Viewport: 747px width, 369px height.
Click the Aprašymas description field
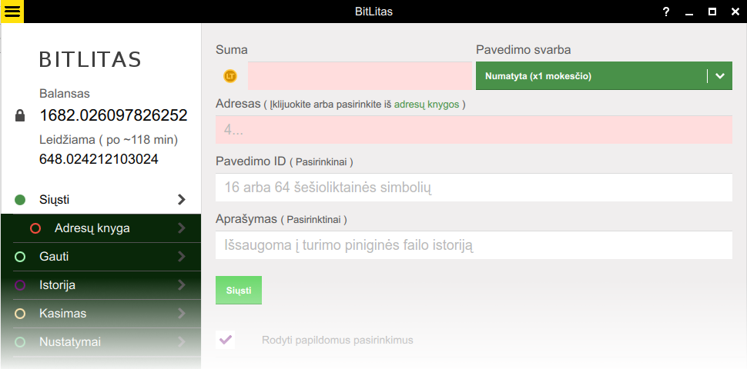click(473, 246)
